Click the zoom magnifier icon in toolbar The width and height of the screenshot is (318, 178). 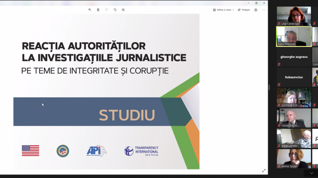click(x=90, y=10)
